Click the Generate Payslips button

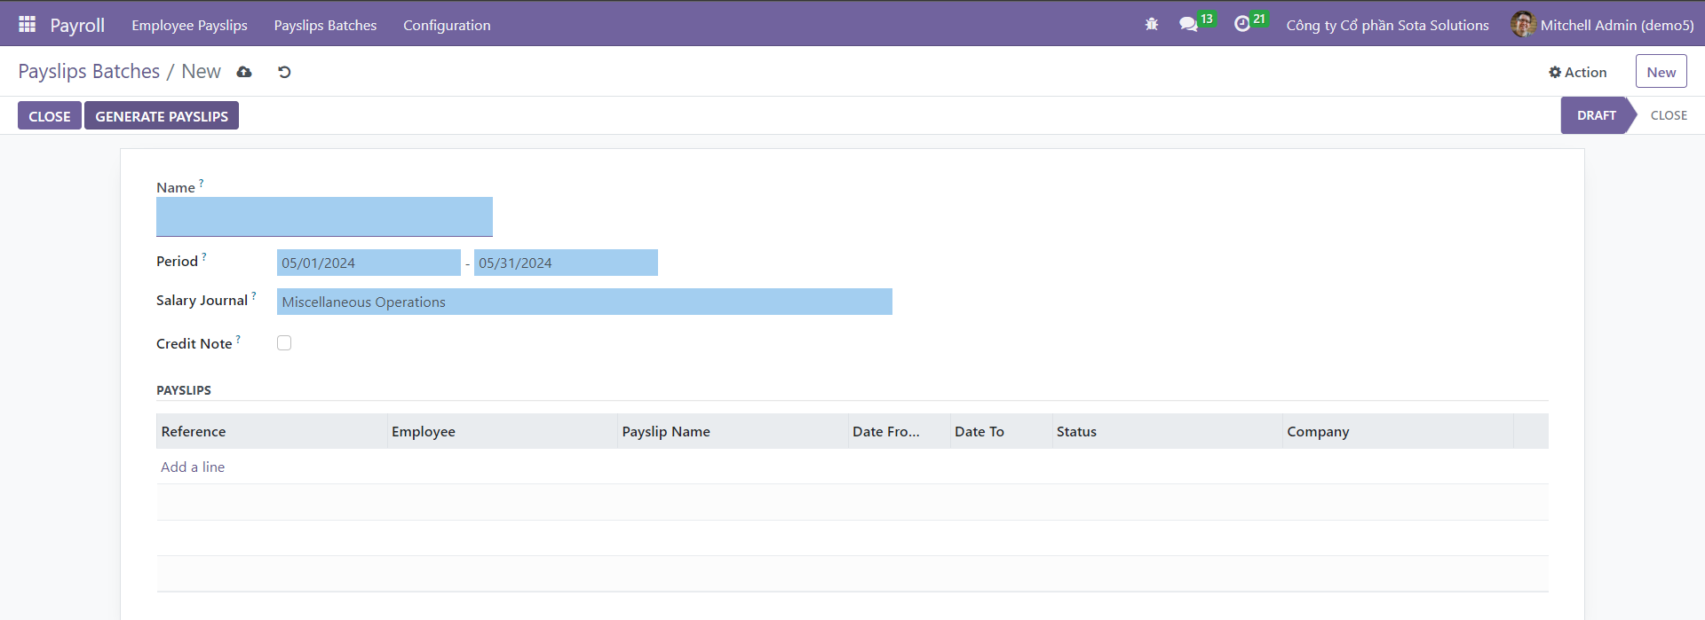coord(162,116)
